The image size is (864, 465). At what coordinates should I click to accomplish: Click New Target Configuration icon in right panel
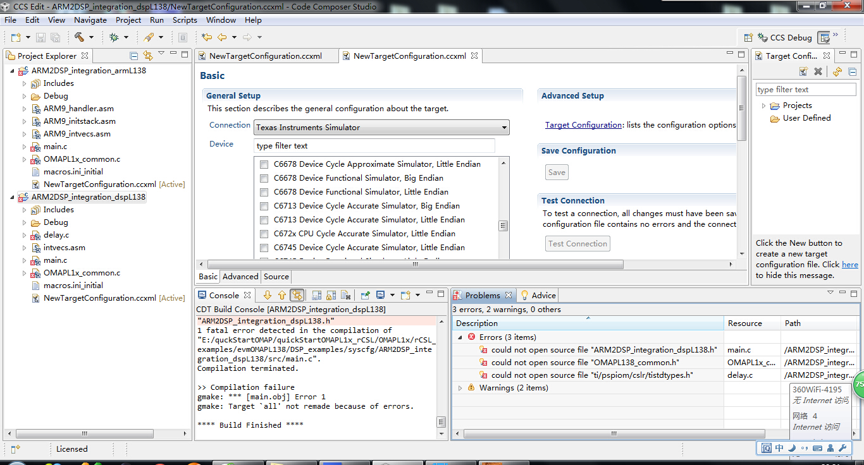803,71
